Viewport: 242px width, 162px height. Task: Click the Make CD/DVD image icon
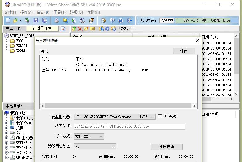tap(57, 21)
